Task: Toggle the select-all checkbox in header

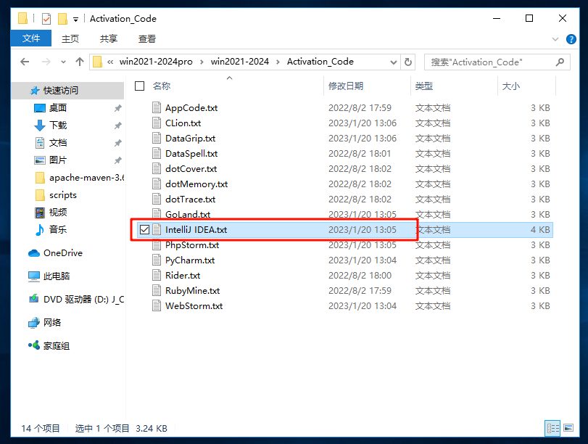Action: [139, 86]
